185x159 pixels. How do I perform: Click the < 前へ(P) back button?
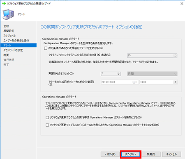[x=110, y=154]
